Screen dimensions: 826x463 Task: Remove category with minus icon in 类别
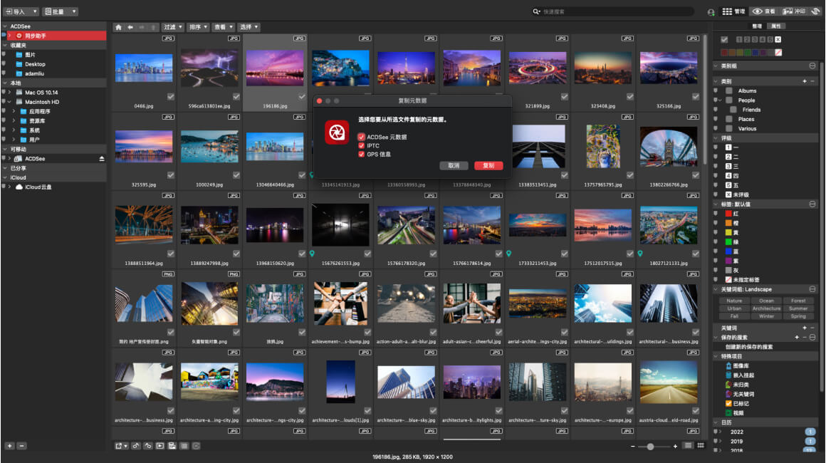tap(812, 81)
